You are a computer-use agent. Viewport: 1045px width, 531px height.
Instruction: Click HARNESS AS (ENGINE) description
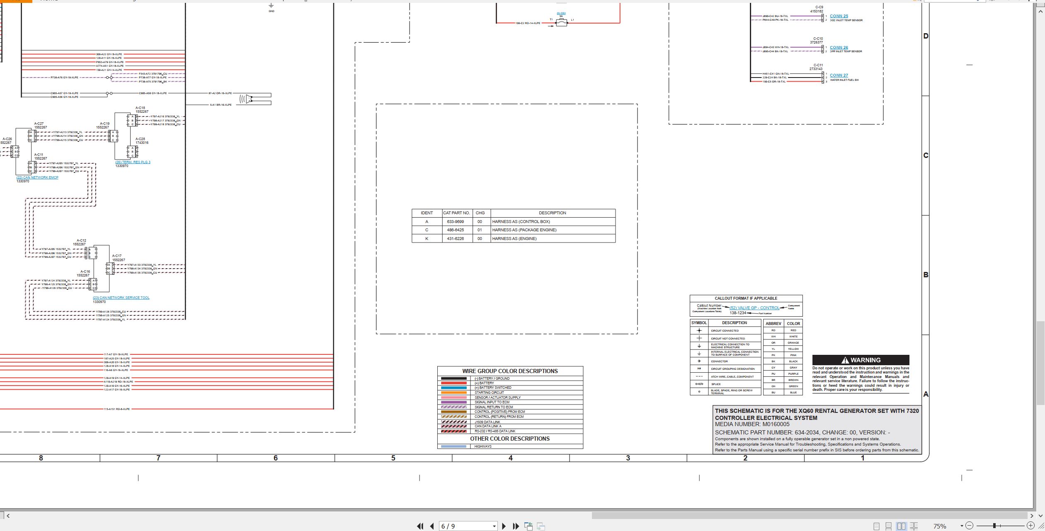514,239
